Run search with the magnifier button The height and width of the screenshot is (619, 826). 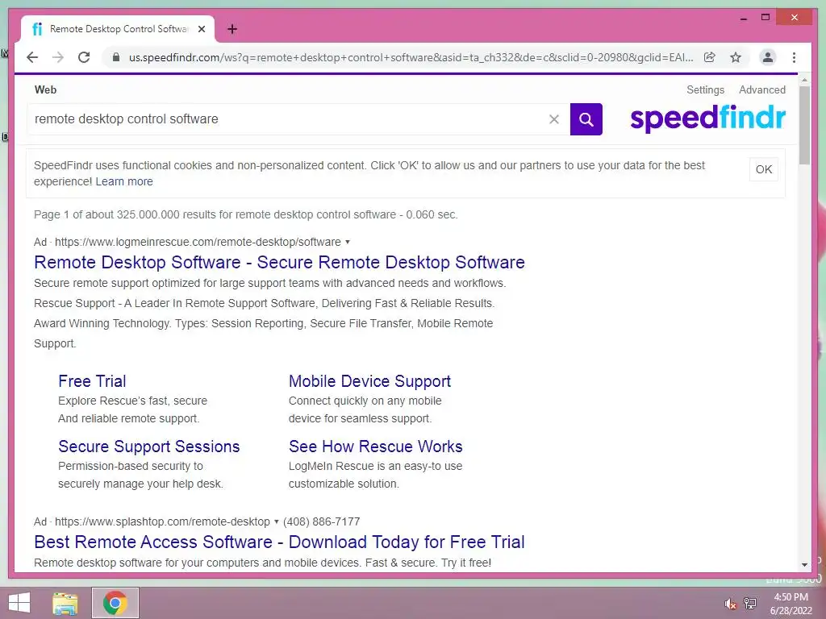click(586, 119)
